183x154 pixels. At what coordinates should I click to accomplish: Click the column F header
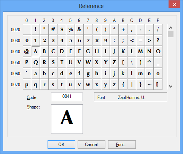(x=158, y=20)
